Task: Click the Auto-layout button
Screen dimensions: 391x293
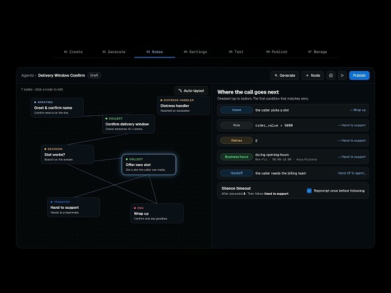Action: point(191,91)
